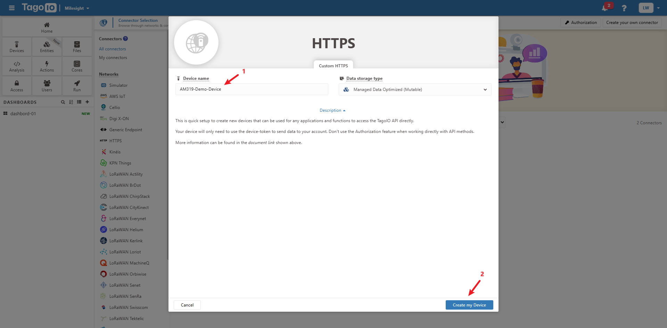Open the Actions section
667x328 pixels.
click(x=47, y=66)
